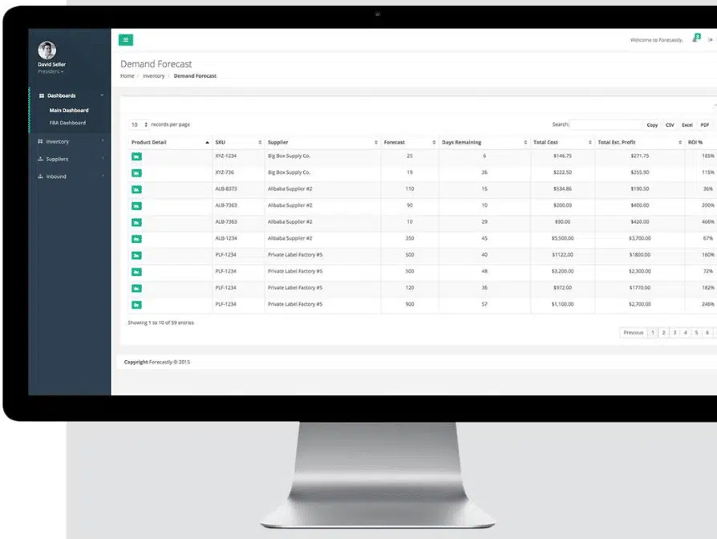Open President role dropdown under David Seller
Screen dimensions: 717x539
[x=51, y=71]
